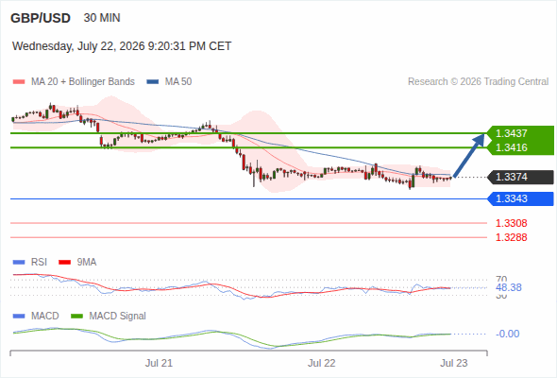The width and height of the screenshot is (557, 378).
Task: Click the MACD value -0.00
Action: [508, 334]
